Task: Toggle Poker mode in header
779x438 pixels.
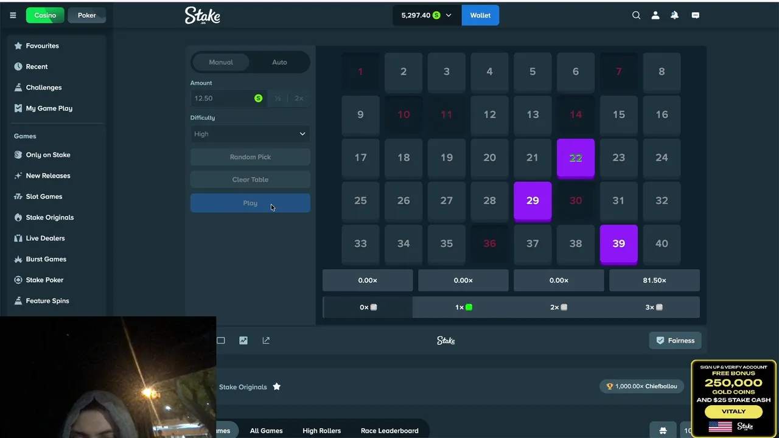Action: pos(86,15)
